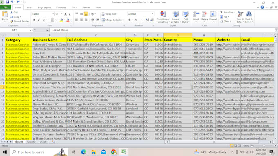
Task: Toggle Italic formatting
Action: (x=39, y=20)
